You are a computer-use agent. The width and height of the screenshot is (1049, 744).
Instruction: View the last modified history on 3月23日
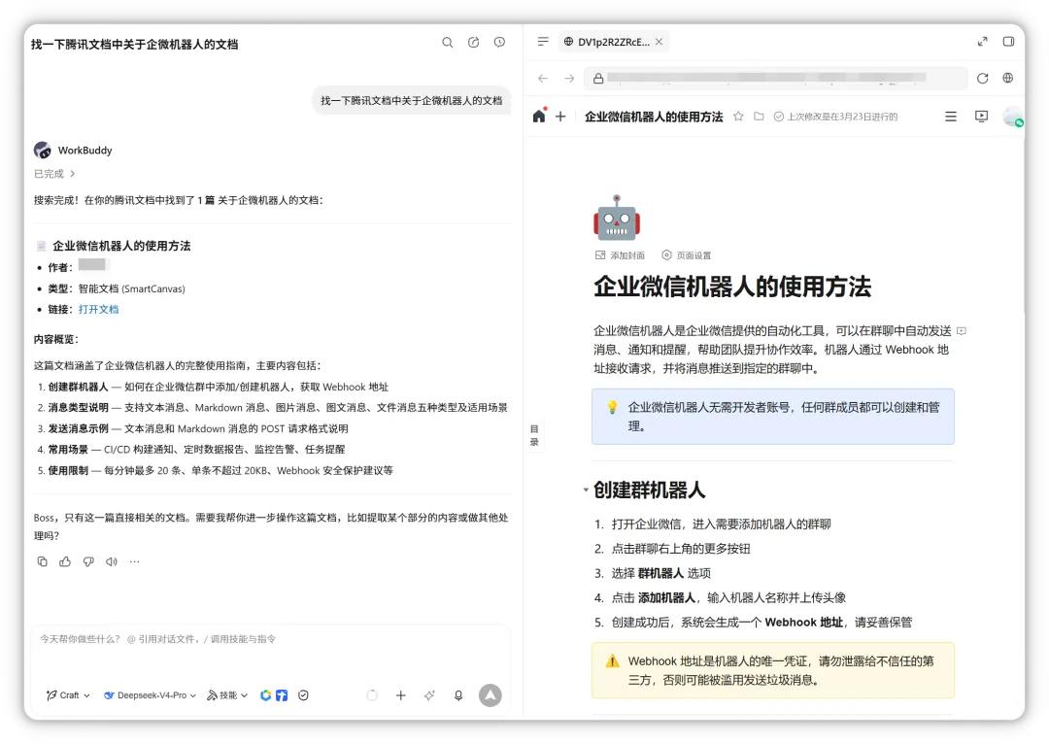pos(835,117)
